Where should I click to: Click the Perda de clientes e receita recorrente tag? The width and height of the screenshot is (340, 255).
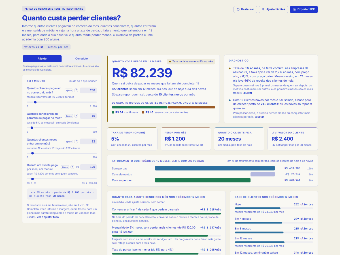click(x=54, y=9)
